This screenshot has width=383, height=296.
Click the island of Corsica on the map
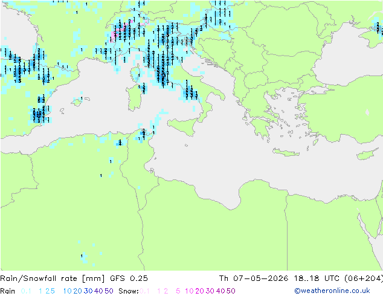pos(136,72)
